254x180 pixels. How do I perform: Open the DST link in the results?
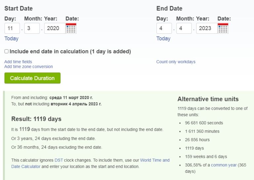tap(59, 160)
